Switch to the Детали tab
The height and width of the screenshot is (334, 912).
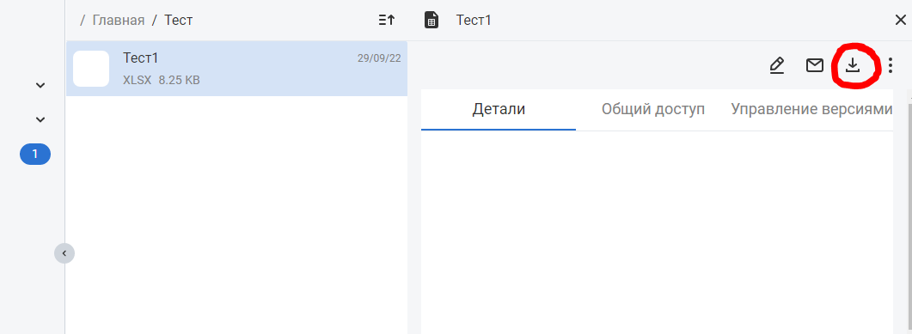pos(499,109)
